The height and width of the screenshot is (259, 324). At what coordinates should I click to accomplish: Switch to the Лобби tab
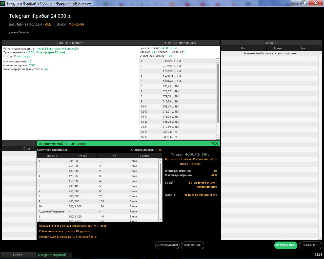(18, 255)
